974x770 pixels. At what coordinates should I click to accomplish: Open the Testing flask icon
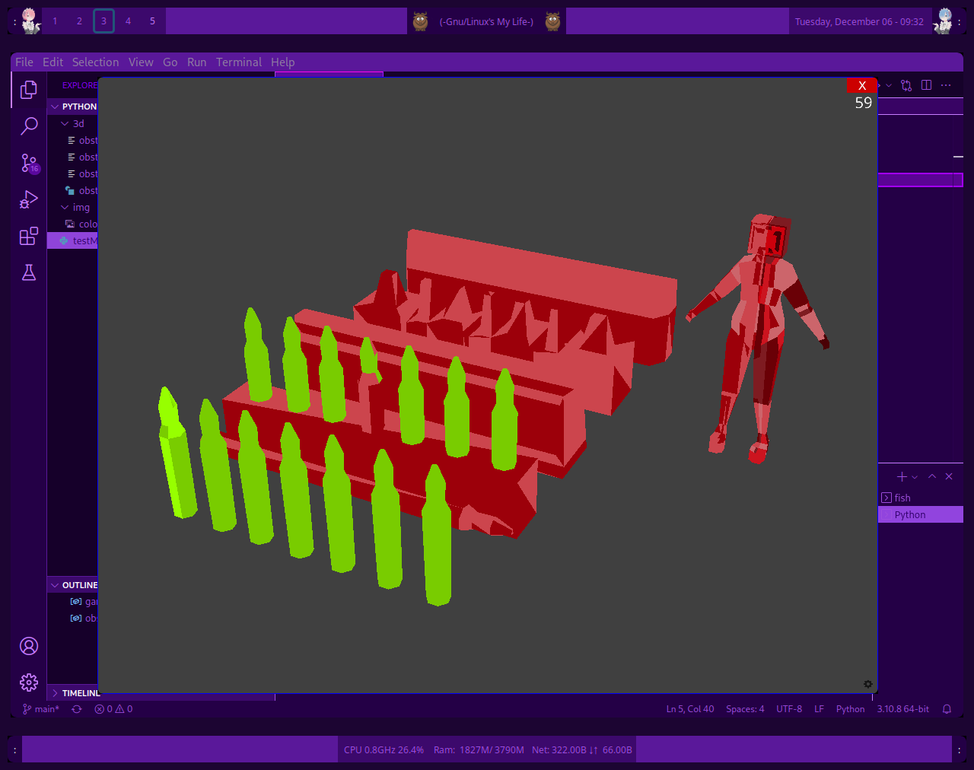coord(28,272)
